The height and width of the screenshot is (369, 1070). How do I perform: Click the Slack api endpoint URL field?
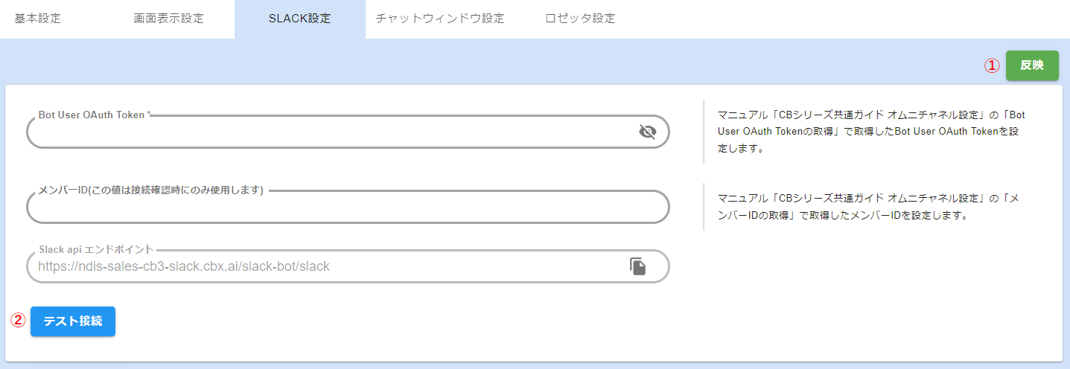coord(328,266)
